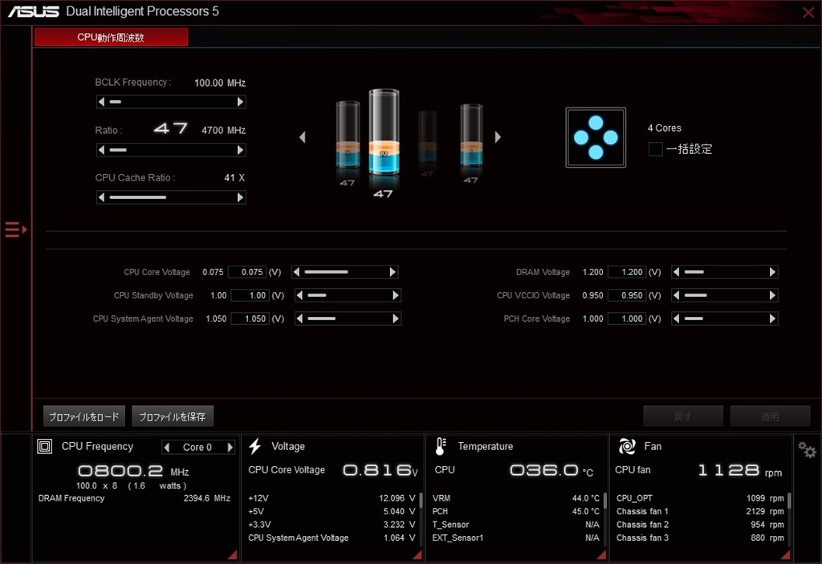Click the right arrow beside the core bars
The width and height of the screenshot is (822, 564).
coord(498,136)
